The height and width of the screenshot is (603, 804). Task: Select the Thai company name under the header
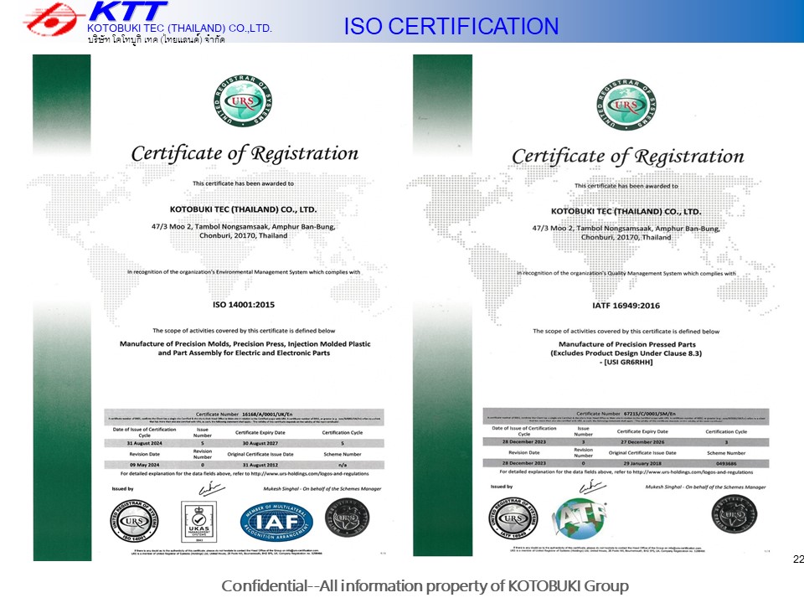(157, 39)
